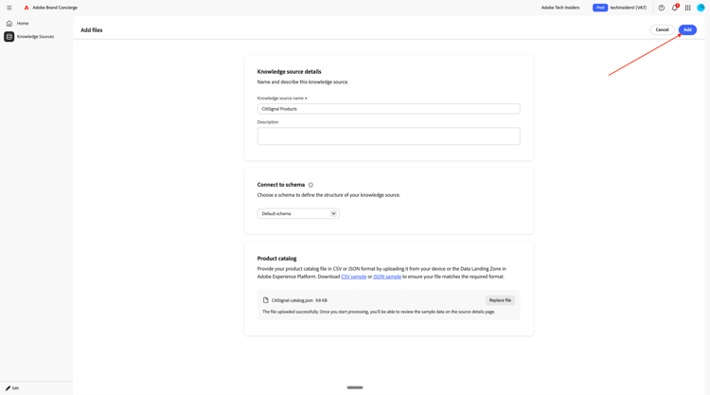Open the Default schema dropdown
This screenshot has width=710, height=395.
298,213
